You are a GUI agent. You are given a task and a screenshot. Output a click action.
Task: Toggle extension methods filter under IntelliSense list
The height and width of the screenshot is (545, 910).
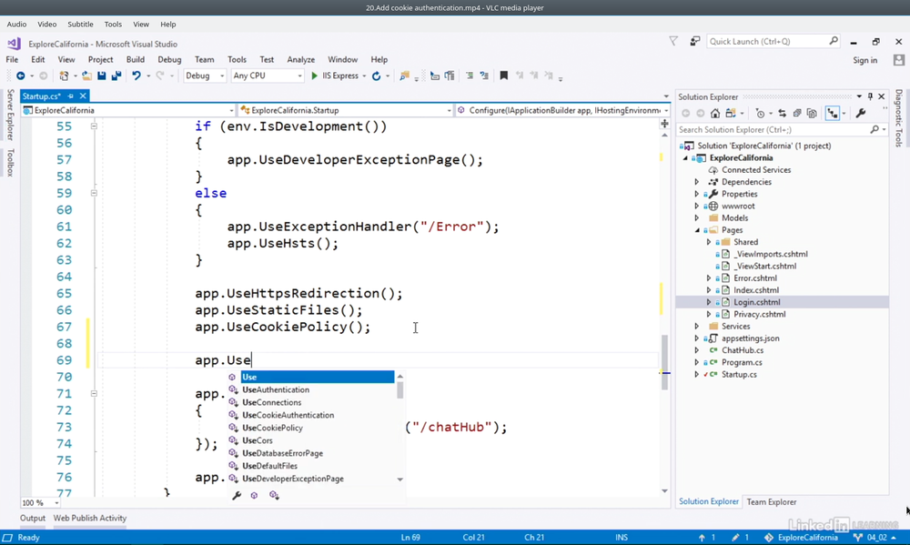[x=274, y=495]
